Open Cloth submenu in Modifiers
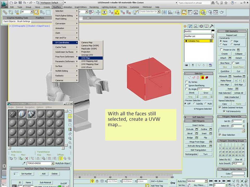 click(x=65, y=33)
